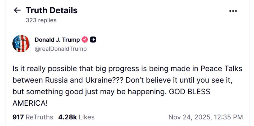The width and height of the screenshot is (254, 126).
Task: Open the three-dot more options menu
Action: 233,11
